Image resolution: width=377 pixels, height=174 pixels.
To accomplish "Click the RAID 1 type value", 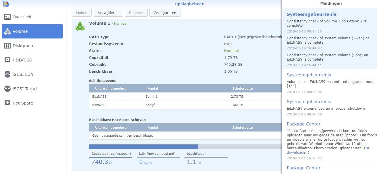I will point(253,37).
